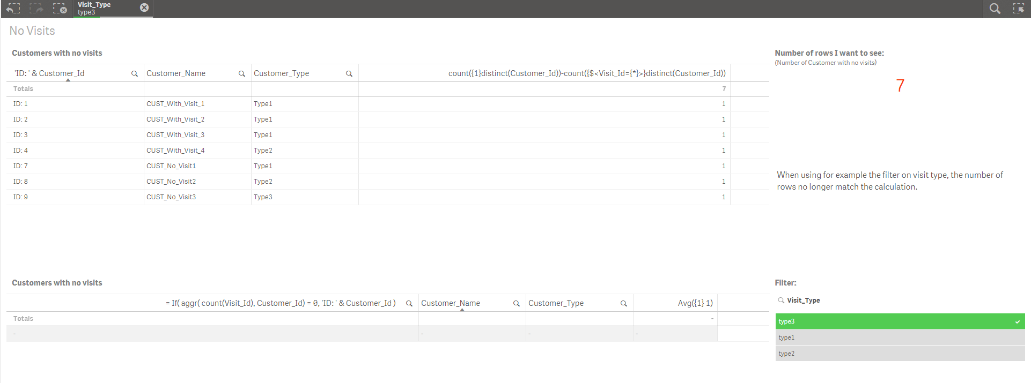Deselect type3 in Visit_Type filter

(x=900, y=321)
